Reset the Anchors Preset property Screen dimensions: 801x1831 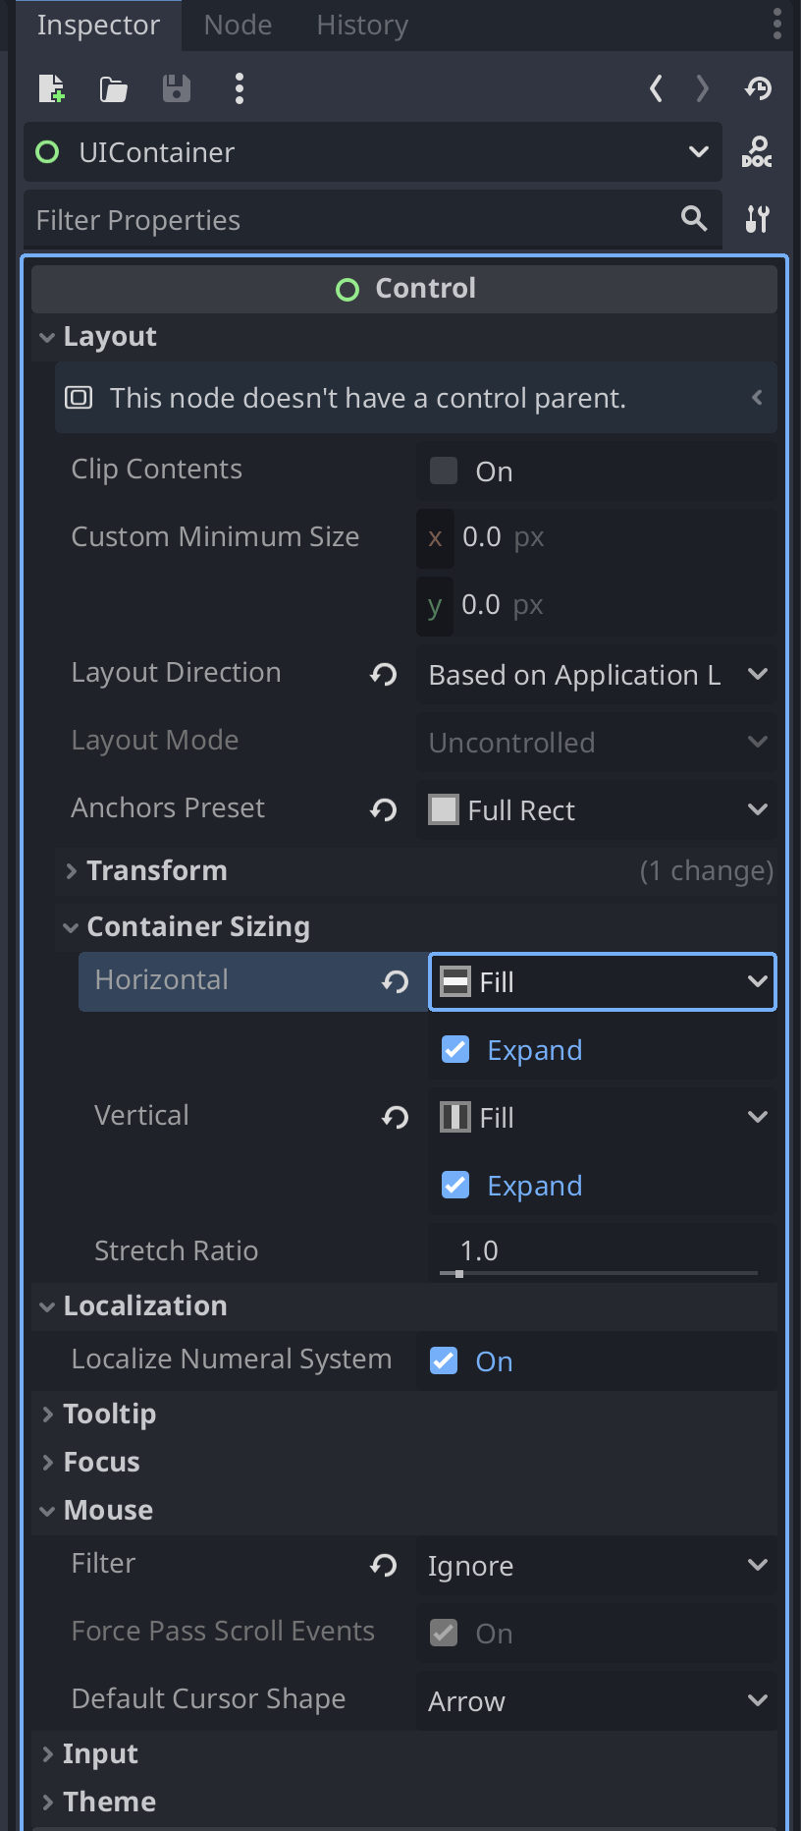(x=384, y=809)
